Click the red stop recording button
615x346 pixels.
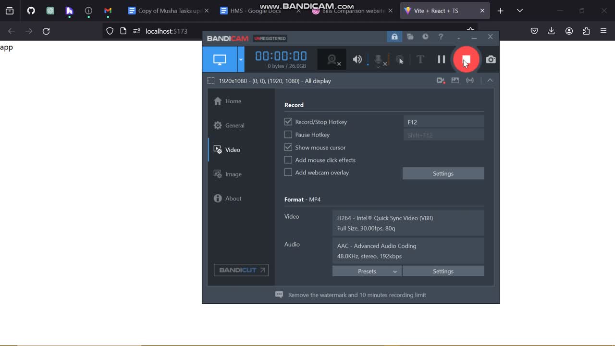tap(466, 59)
